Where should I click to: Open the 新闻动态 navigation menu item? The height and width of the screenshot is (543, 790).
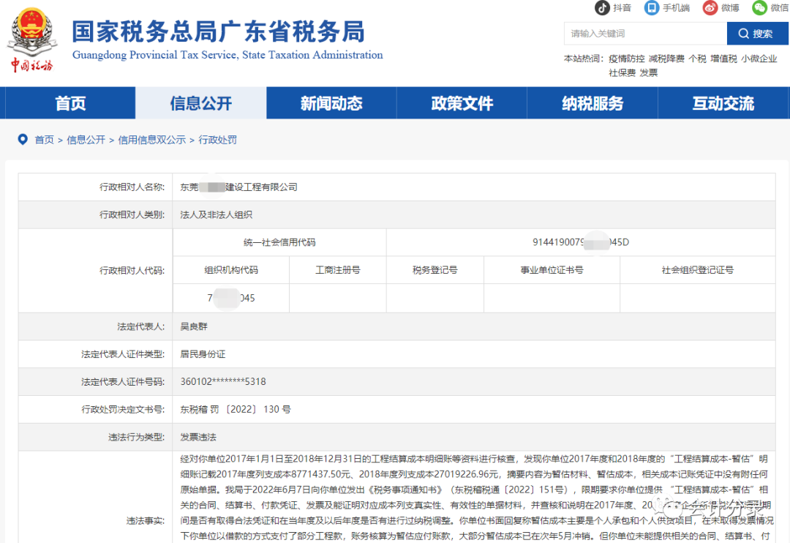pos(331,103)
